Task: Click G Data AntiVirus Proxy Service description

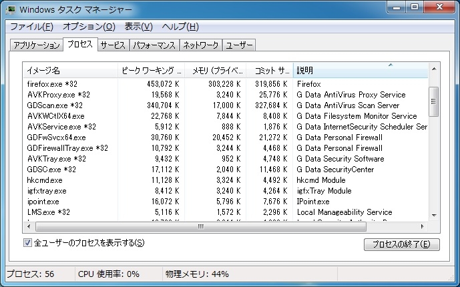Action: pyautogui.click(x=351, y=95)
